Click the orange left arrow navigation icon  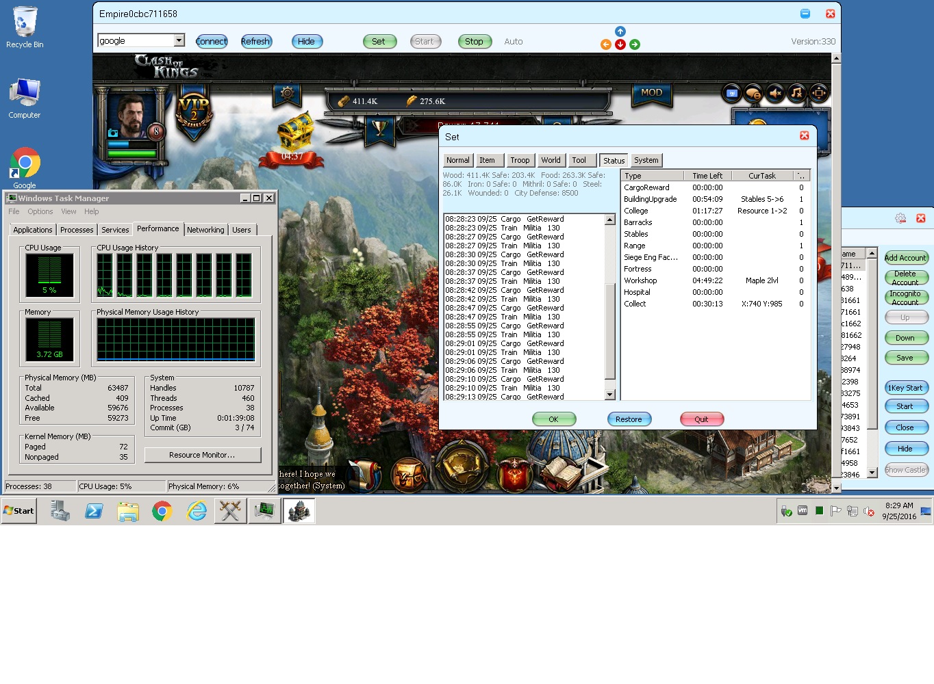606,44
